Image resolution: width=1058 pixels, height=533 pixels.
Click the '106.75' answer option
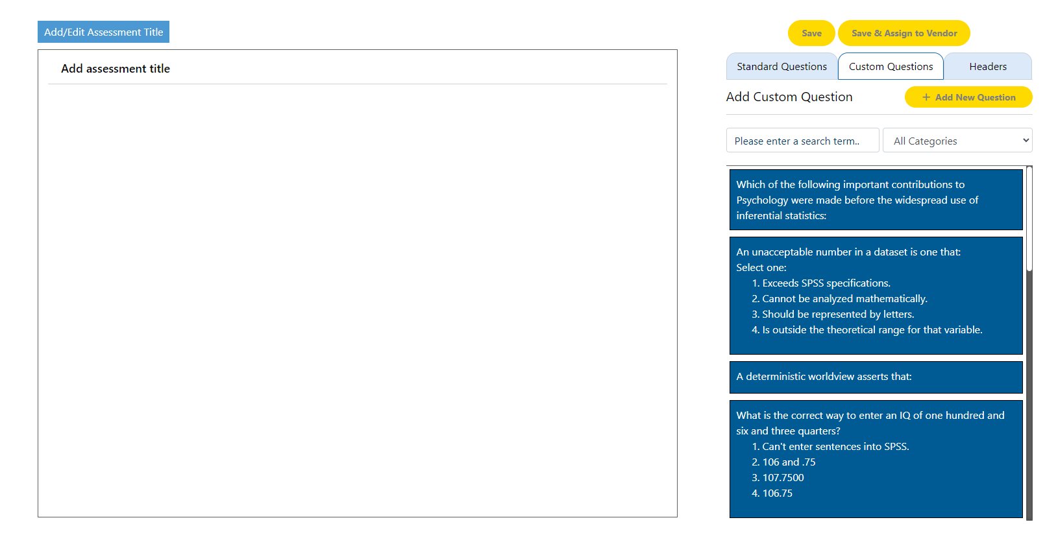(x=777, y=493)
